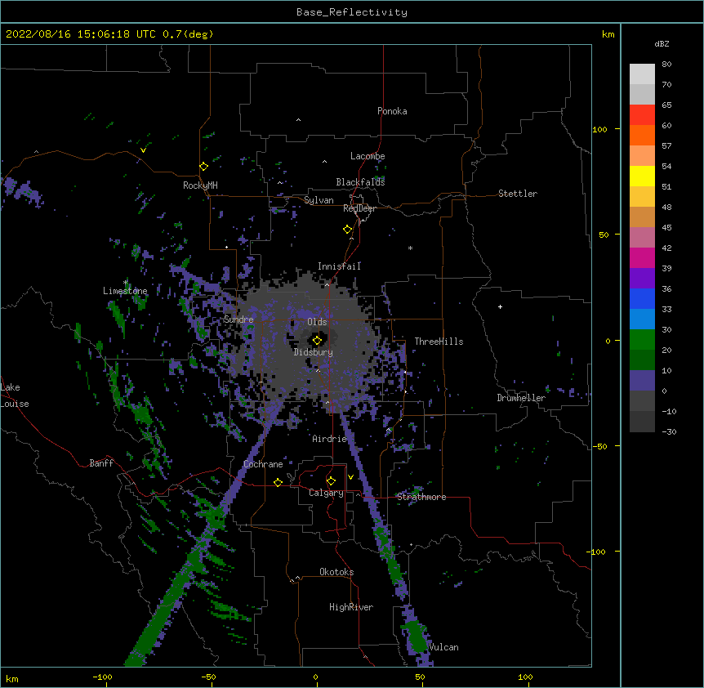Click the green 20-30 dBZ color swatch
704x688 pixels.
[642, 340]
